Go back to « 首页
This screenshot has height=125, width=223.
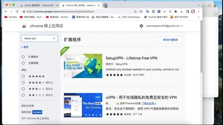(x=25, y=47)
